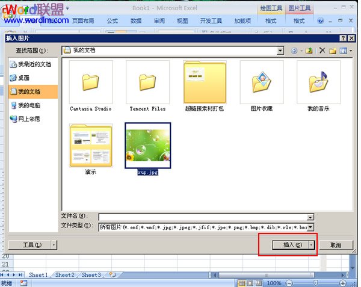This screenshot has height=287, width=361.
Task: Open 格式 tab under 图片工具
Action: pos(299,21)
